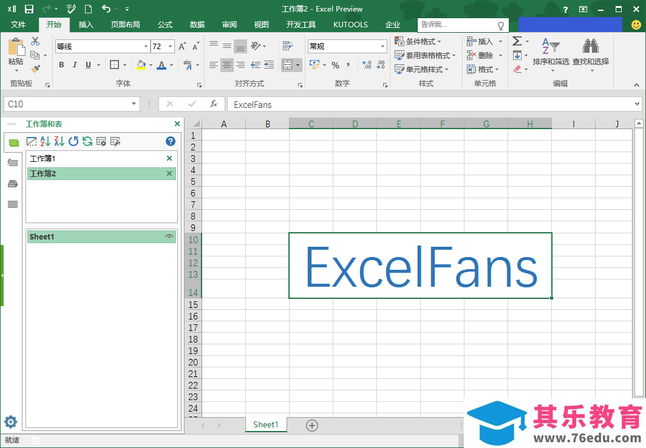
Task: Click the green refresh icon in navigation pane
Action: click(87, 141)
